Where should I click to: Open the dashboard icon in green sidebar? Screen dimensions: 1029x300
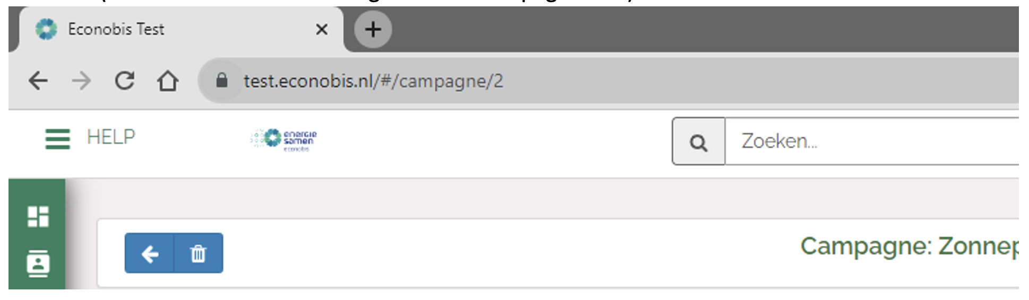tap(38, 216)
